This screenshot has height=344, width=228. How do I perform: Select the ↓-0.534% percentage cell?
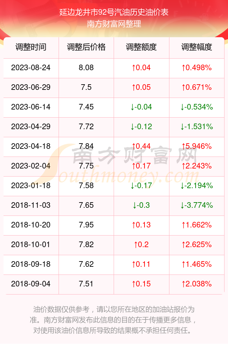coord(197,107)
